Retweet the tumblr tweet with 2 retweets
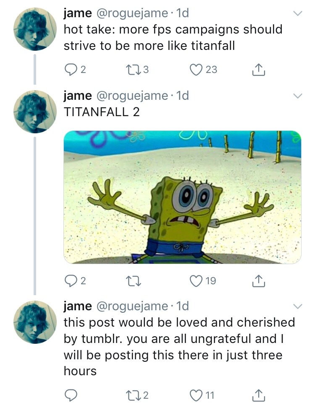The width and height of the screenshot is (315, 405). [134, 395]
